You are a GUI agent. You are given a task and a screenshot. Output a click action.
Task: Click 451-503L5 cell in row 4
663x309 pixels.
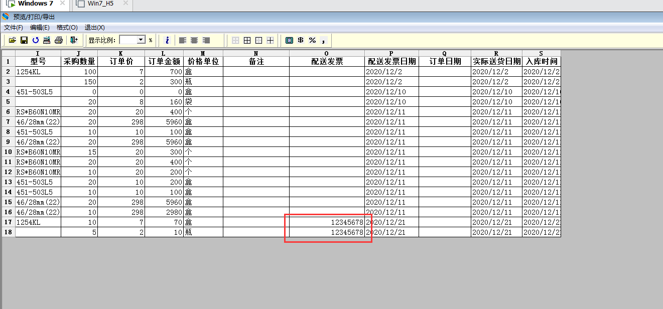point(38,92)
